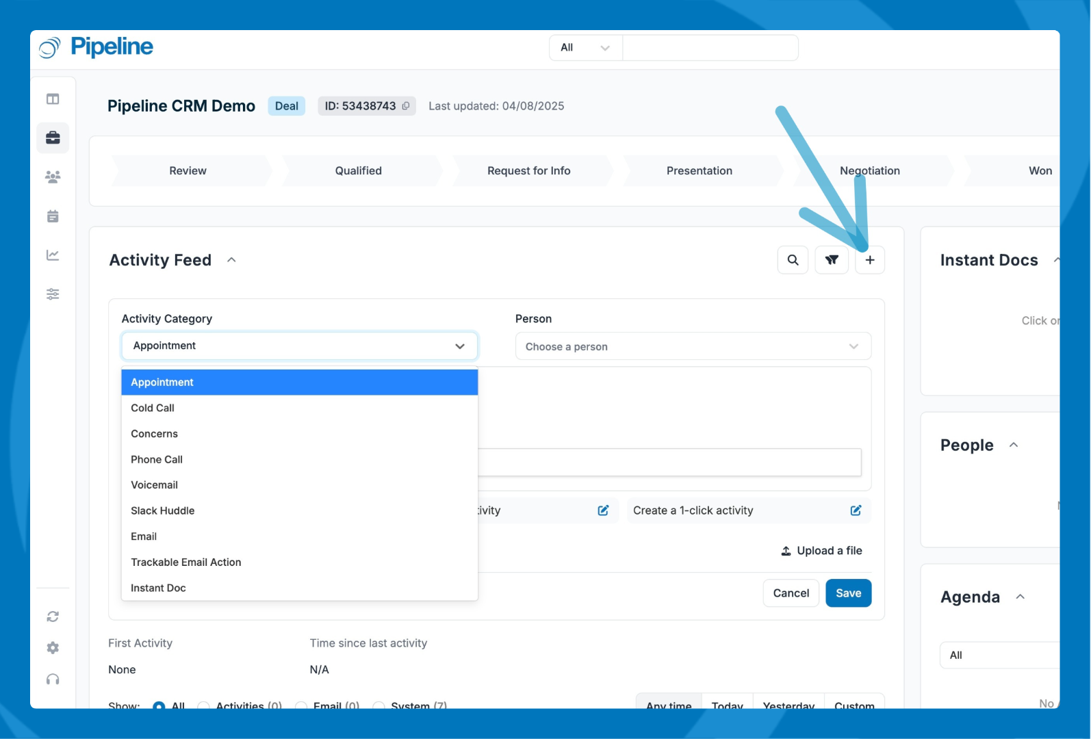Collapse the Activity Feed section chevron
Image resolution: width=1091 pixels, height=739 pixels.
231,260
